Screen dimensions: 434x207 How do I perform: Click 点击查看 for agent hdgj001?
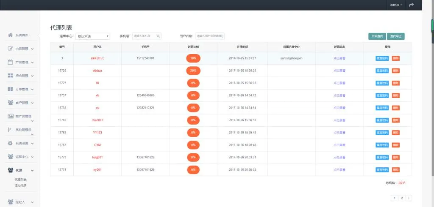pos(339,157)
